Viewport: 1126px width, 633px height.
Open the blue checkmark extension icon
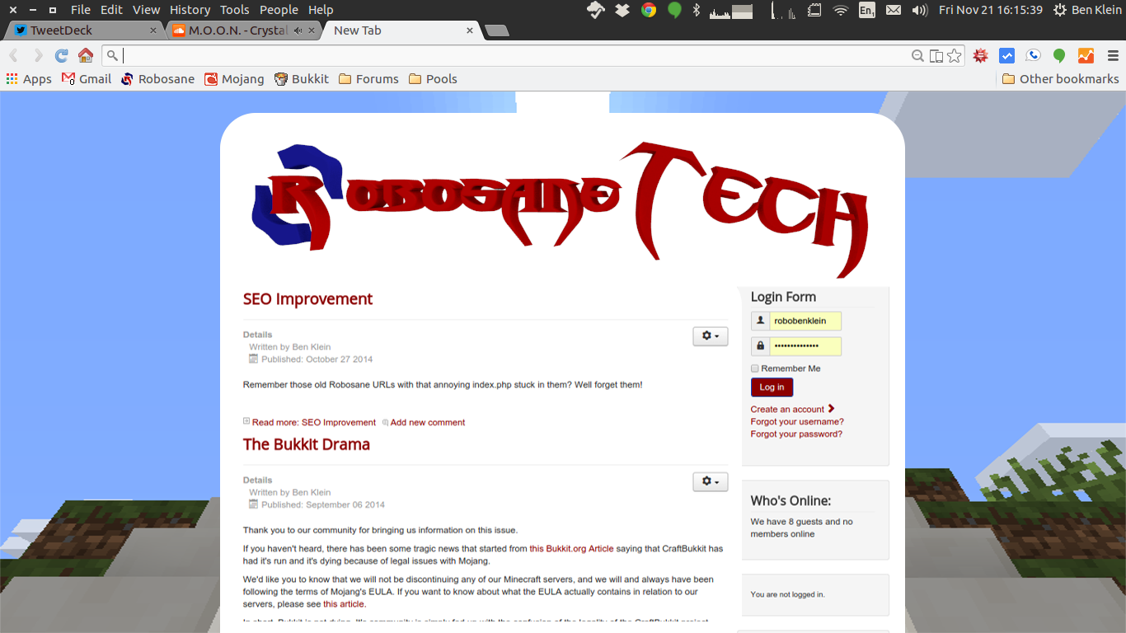tap(1006, 56)
